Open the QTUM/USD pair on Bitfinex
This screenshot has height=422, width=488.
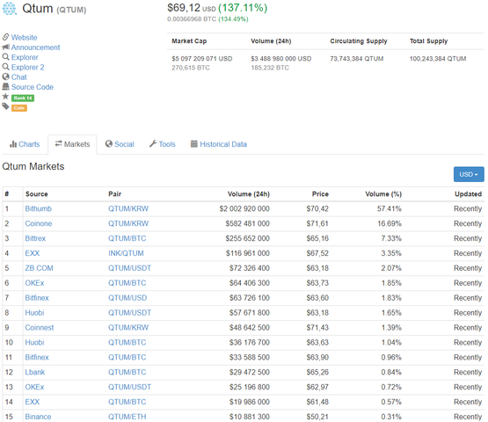click(127, 298)
